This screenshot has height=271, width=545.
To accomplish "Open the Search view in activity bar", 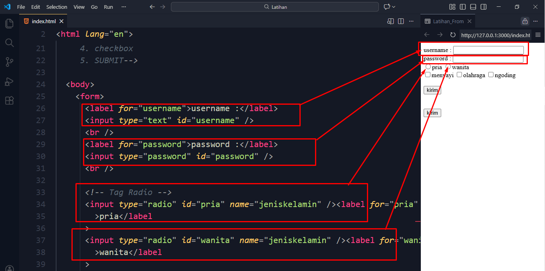I will click(9, 43).
